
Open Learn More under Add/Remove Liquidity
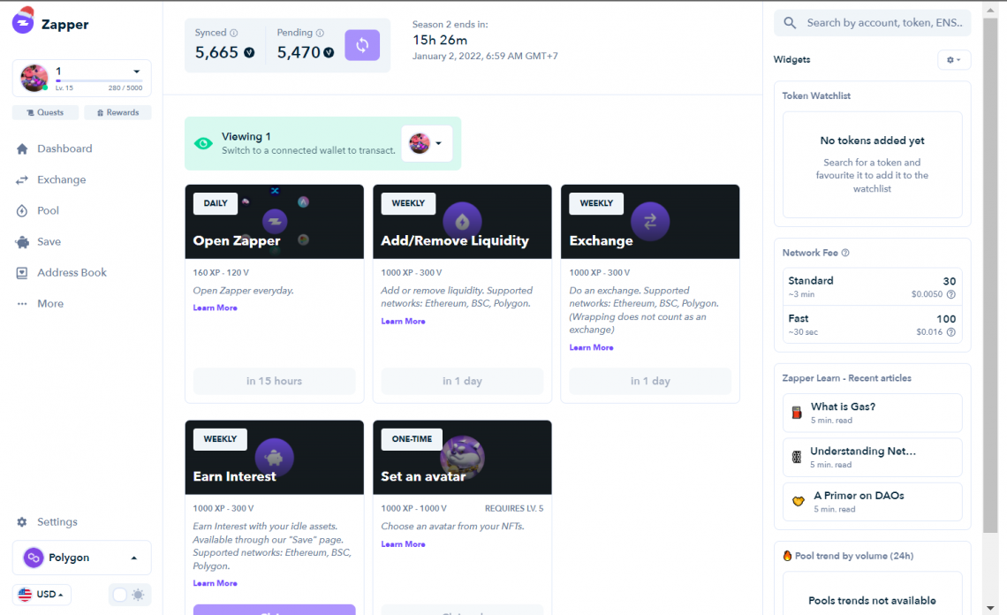(x=404, y=322)
